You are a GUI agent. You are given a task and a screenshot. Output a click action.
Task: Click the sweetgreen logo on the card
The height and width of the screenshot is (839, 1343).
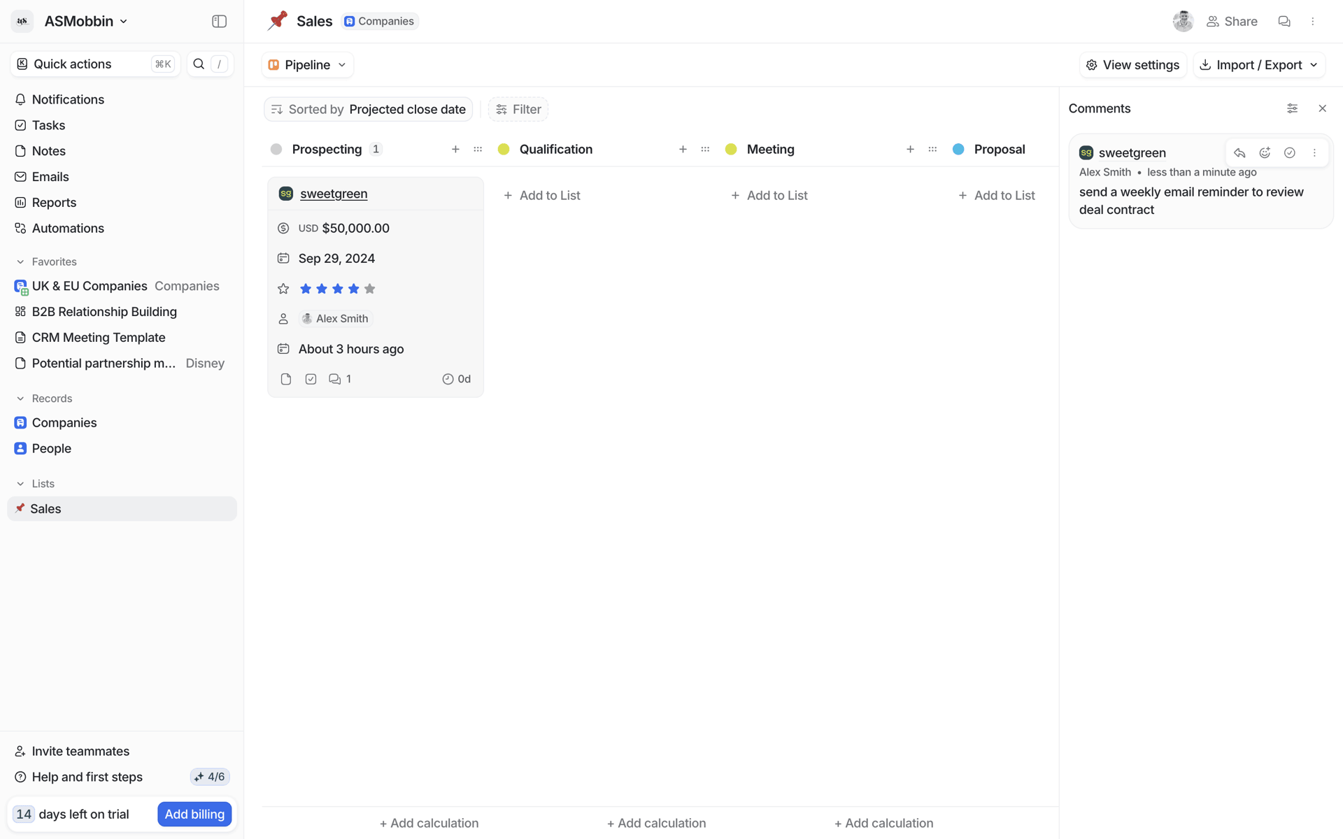pyautogui.click(x=285, y=194)
